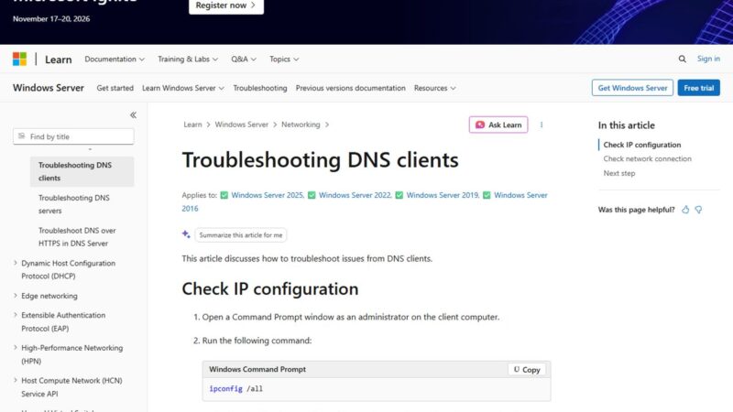Jump to Next step section
The width and height of the screenshot is (733, 412).
[619, 173]
